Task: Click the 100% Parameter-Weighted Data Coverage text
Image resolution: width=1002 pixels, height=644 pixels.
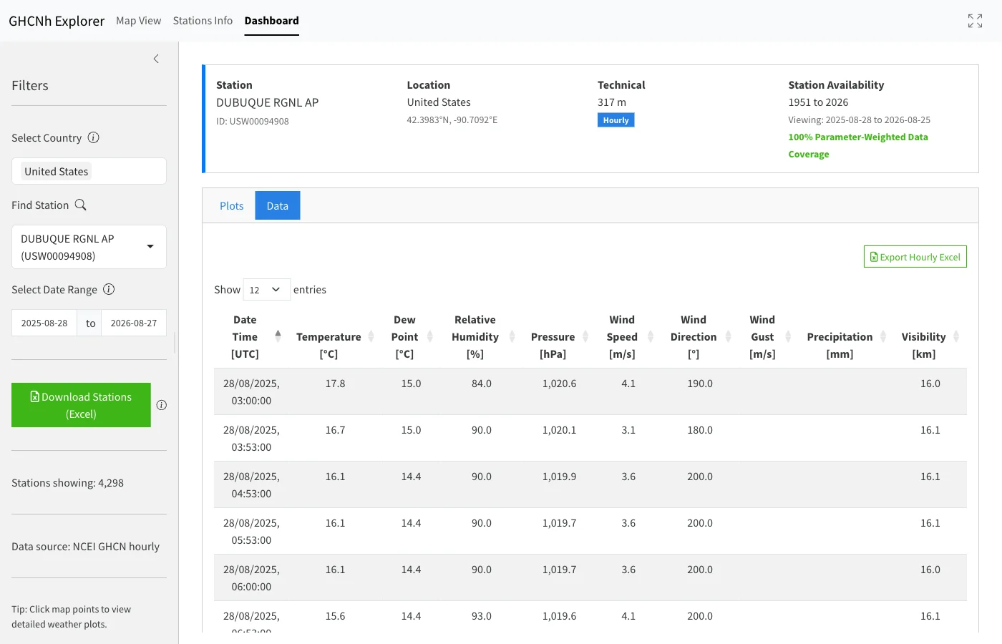Action: [858, 145]
